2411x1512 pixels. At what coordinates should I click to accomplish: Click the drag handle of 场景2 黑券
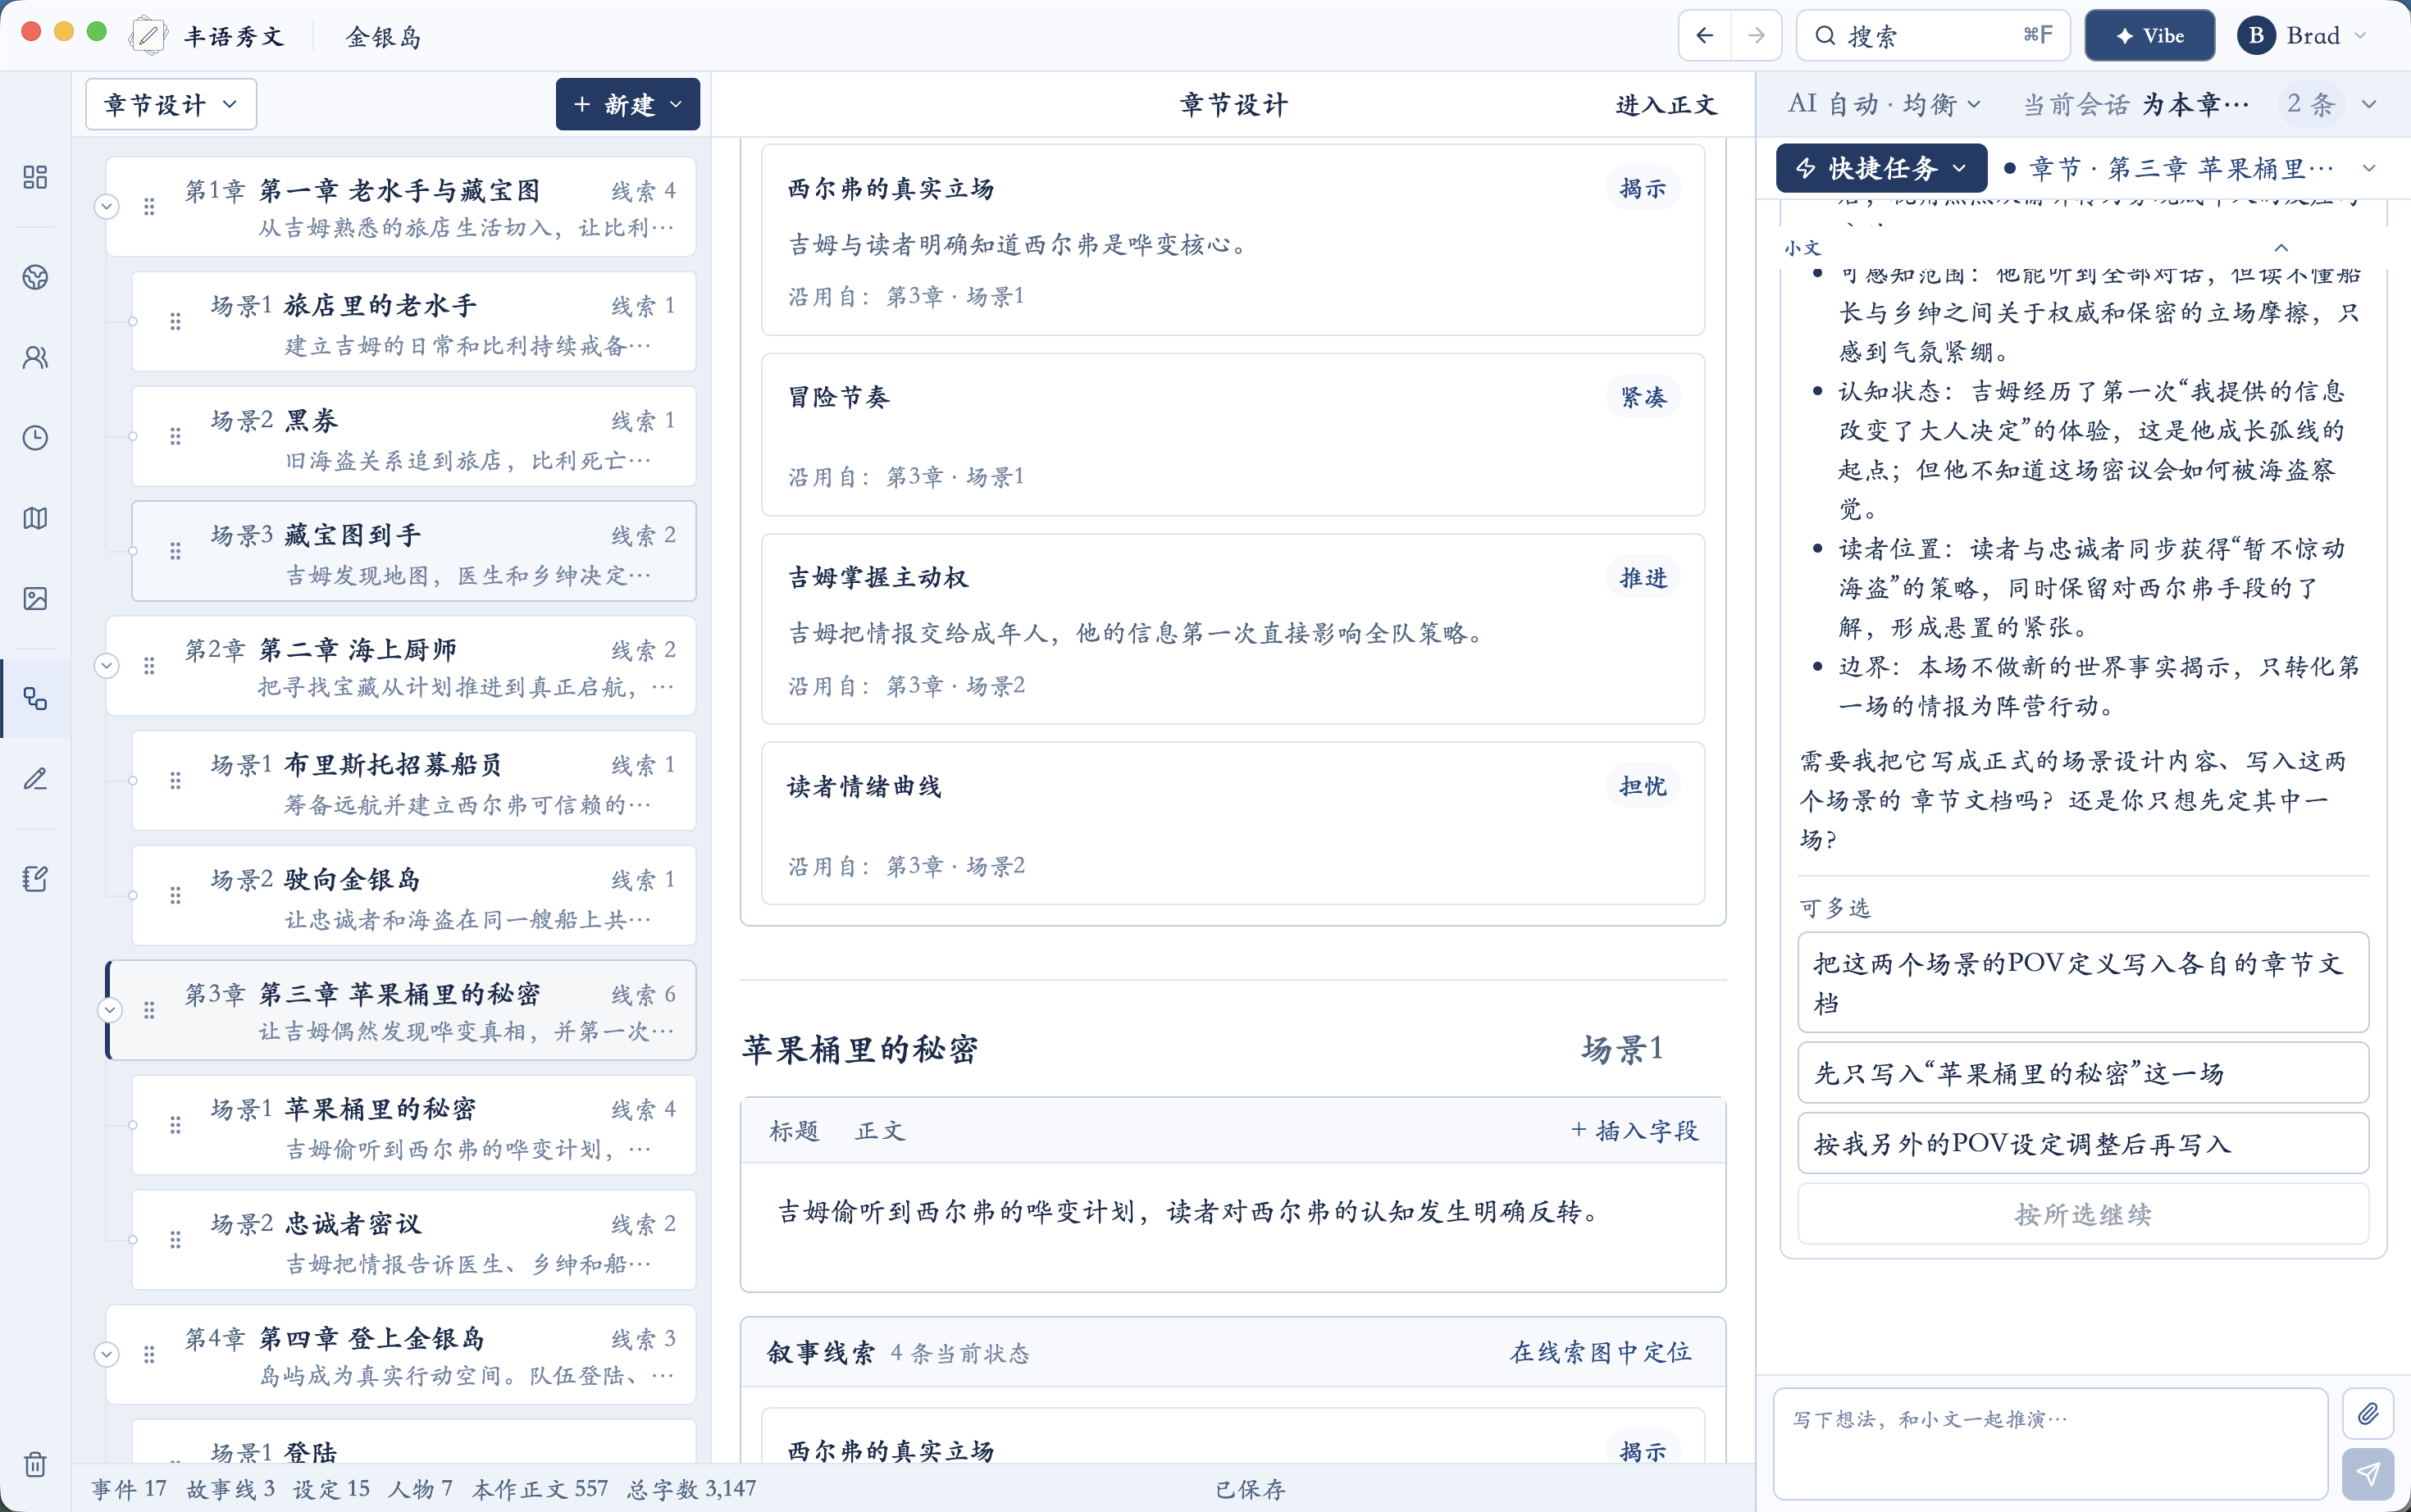coord(175,436)
